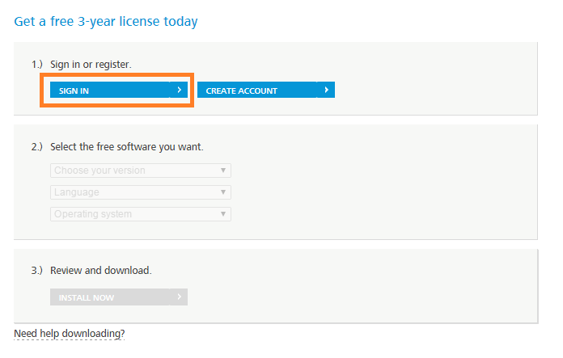The width and height of the screenshot is (563, 358).
Task: Click the 'Select the free software you want.' text
Action: (x=127, y=147)
